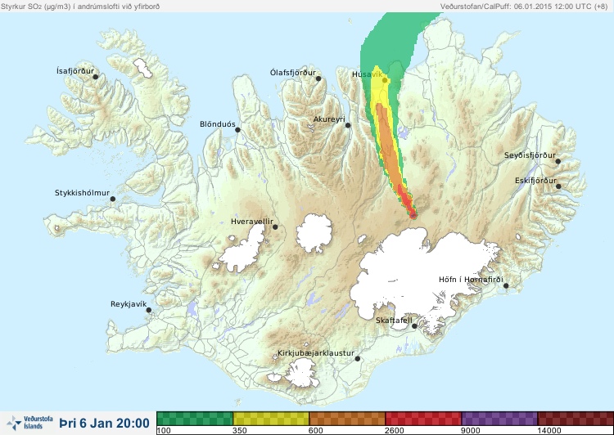Click the Höfn í Hornafirði marker
614x435 pixels.
coord(506,286)
